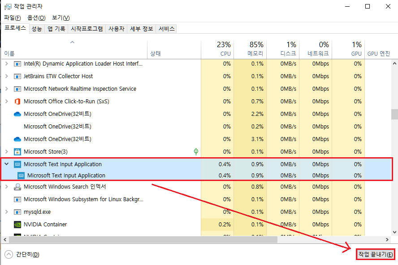Switch to the 시작프로그램 tab
398x265 pixels.
pos(87,29)
